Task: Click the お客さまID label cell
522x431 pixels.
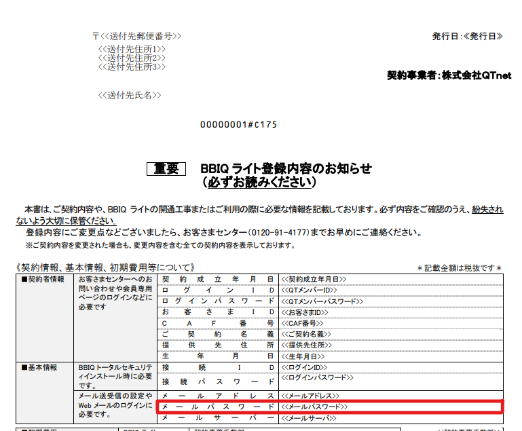Action: [218, 312]
